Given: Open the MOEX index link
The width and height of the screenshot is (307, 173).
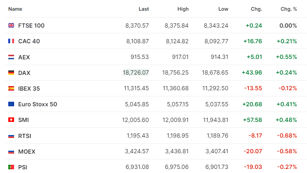Looking at the screenshot, I should pyautogui.click(x=27, y=152).
